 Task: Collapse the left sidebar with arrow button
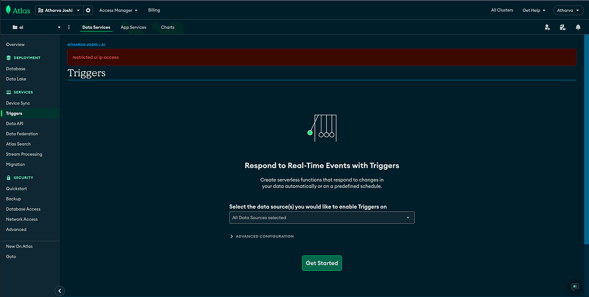coord(60,291)
